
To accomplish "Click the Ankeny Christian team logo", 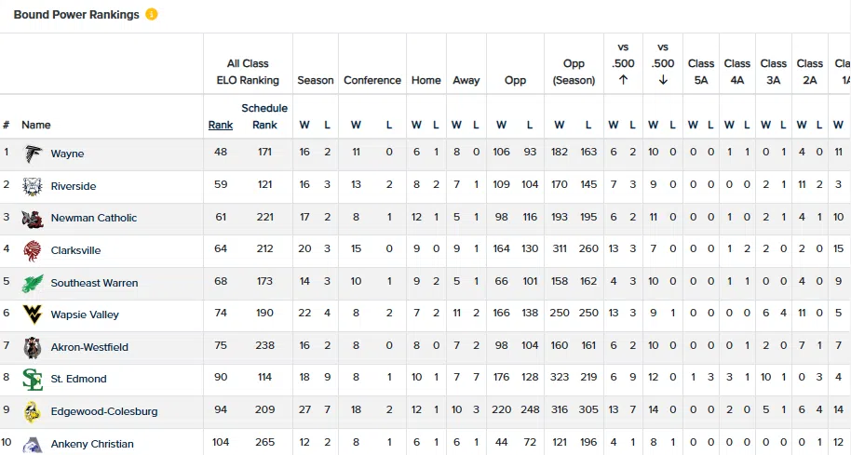I will click(33, 444).
